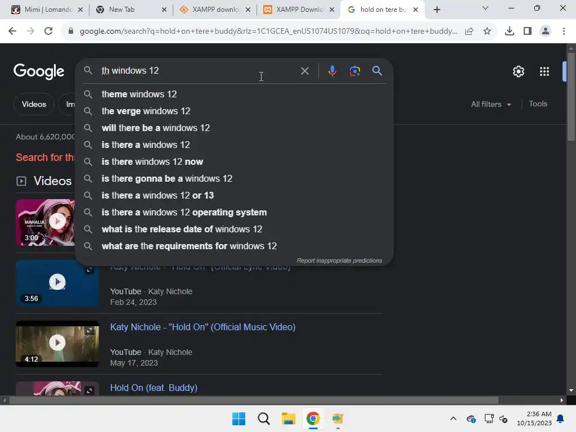Click inside the Google search input
This screenshot has width=576, height=432.
(x=199, y=70)
